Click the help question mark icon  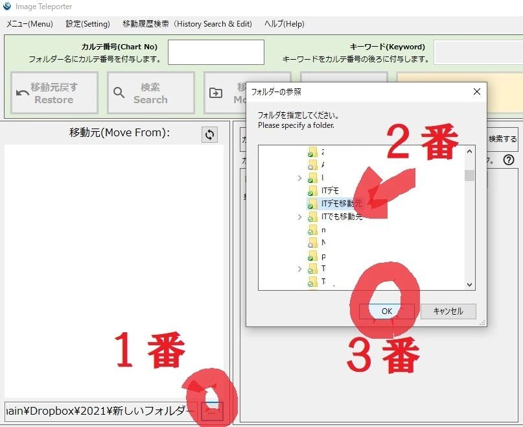509,160
